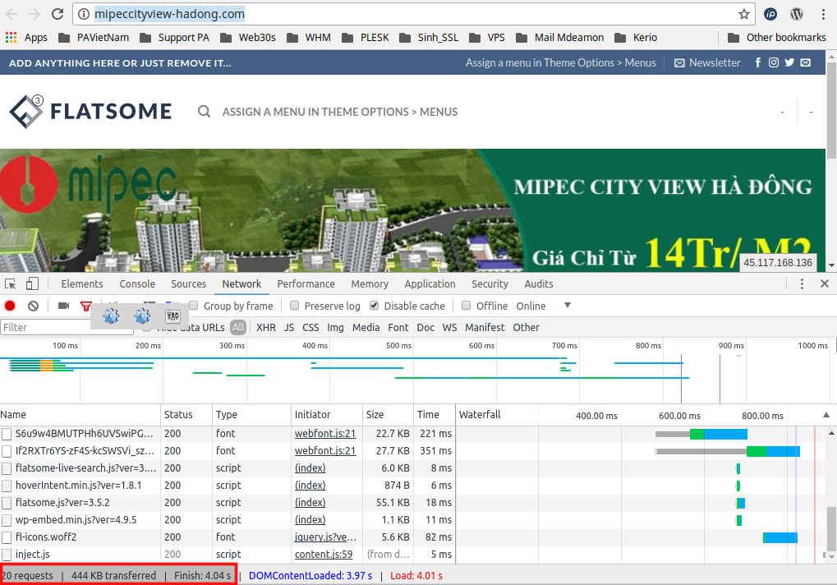837x585 pixels.
Task: Stop recording the network log
Action: point(10,306)
